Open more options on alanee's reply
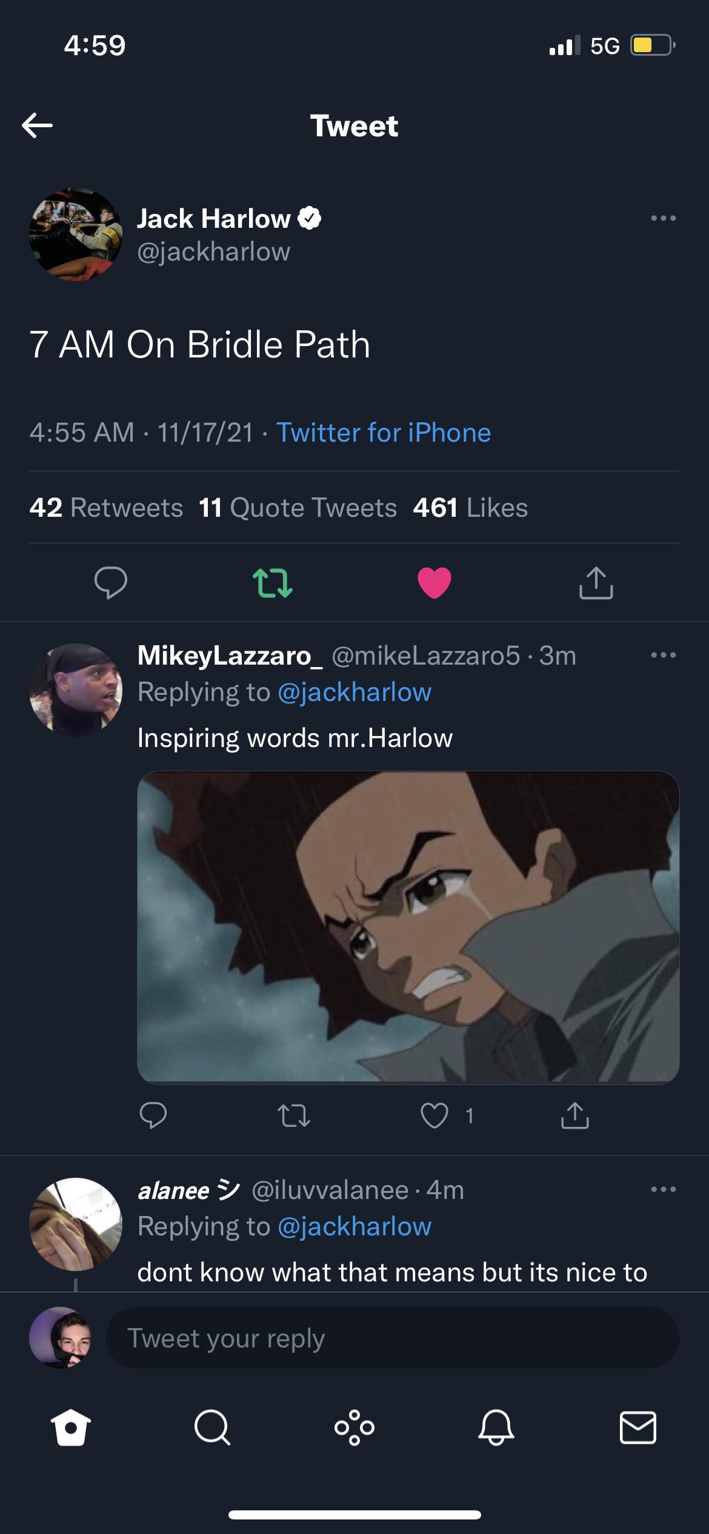Image resolution: width=709 pixels, height=1534 pixels. pyautogui.click(x=665, y=1189)
